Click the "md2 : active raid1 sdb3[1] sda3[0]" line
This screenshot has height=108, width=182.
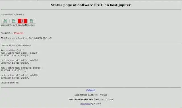pos(20,60)
